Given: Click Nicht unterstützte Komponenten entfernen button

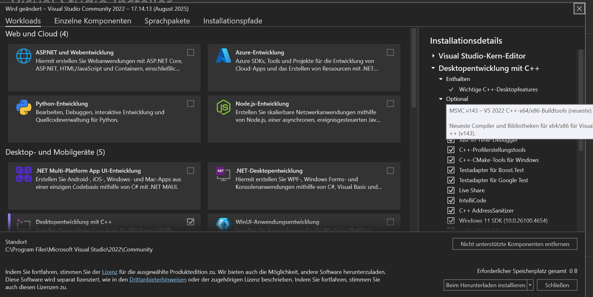Looking at the screenshot, I should coord(515,244).
